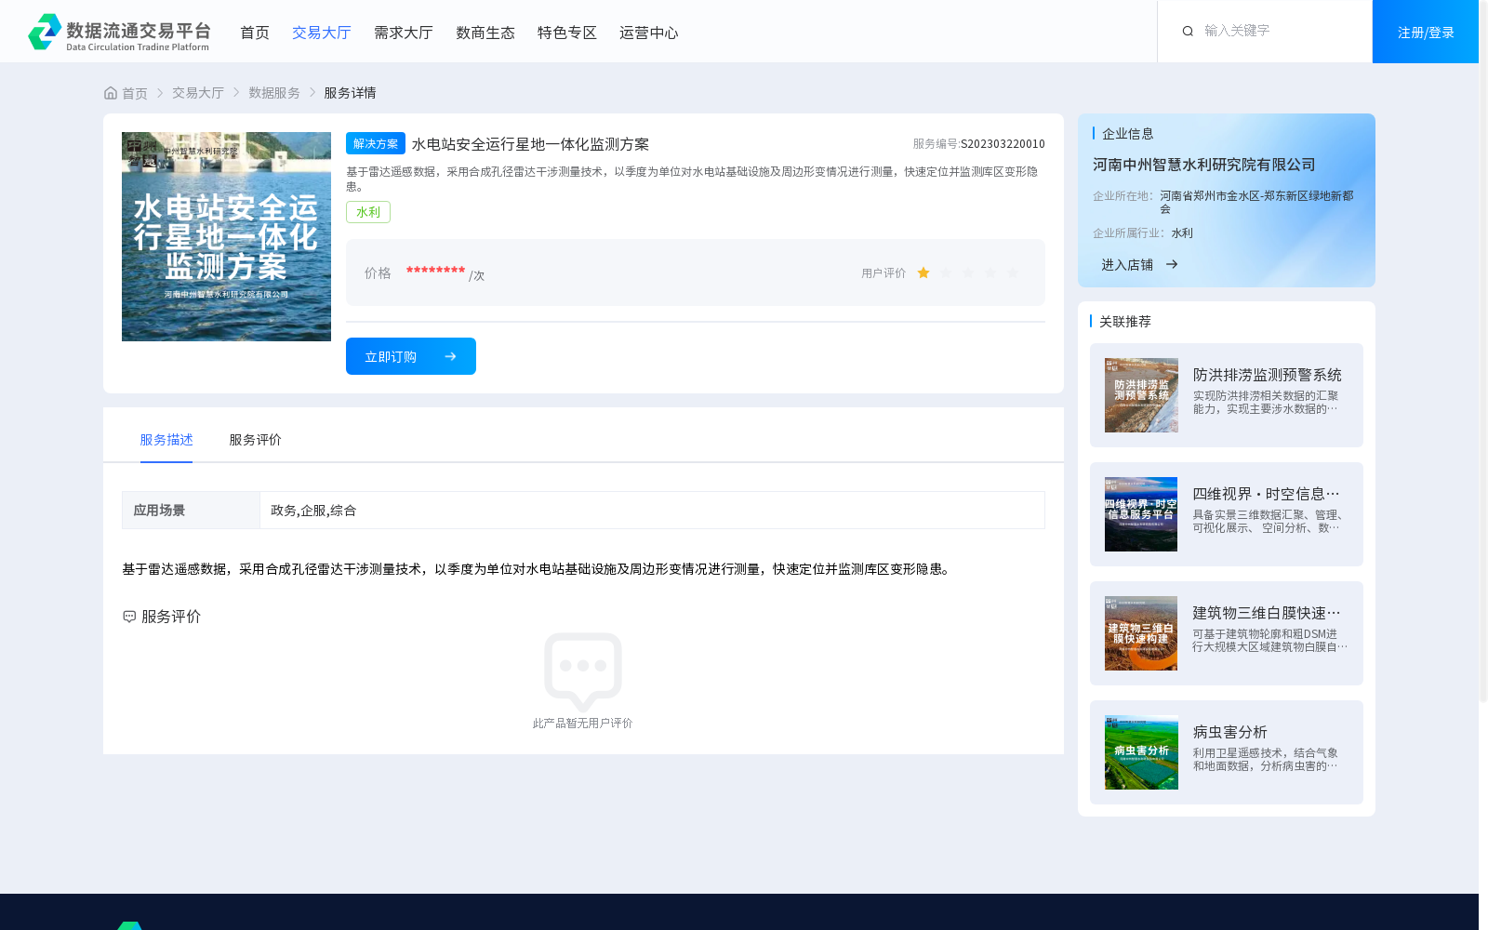Viewport: 1488px width, 930px height.
Task: Click the home icon in breadcrumb
Action: (x=111, y=93)
